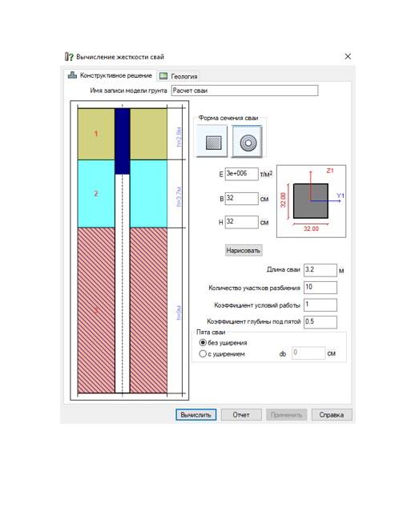The image size is (407, 524).
Task: Click the Нарисовать button
Action: click(x=244, y=250)
